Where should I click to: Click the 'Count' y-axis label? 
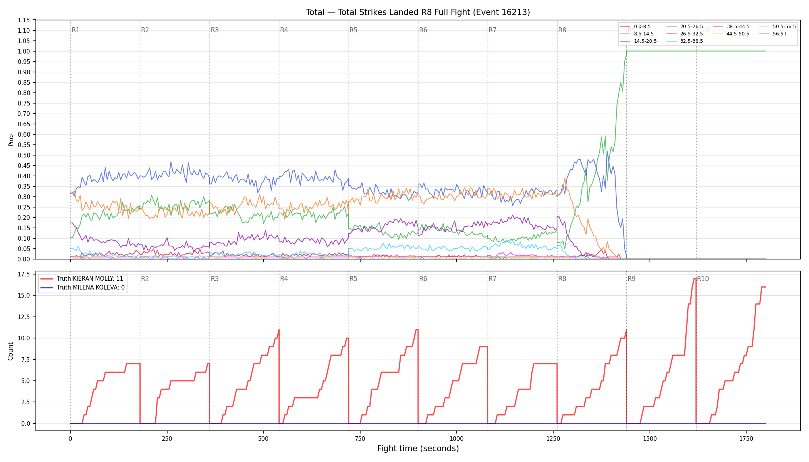click(x=11, y=351)
